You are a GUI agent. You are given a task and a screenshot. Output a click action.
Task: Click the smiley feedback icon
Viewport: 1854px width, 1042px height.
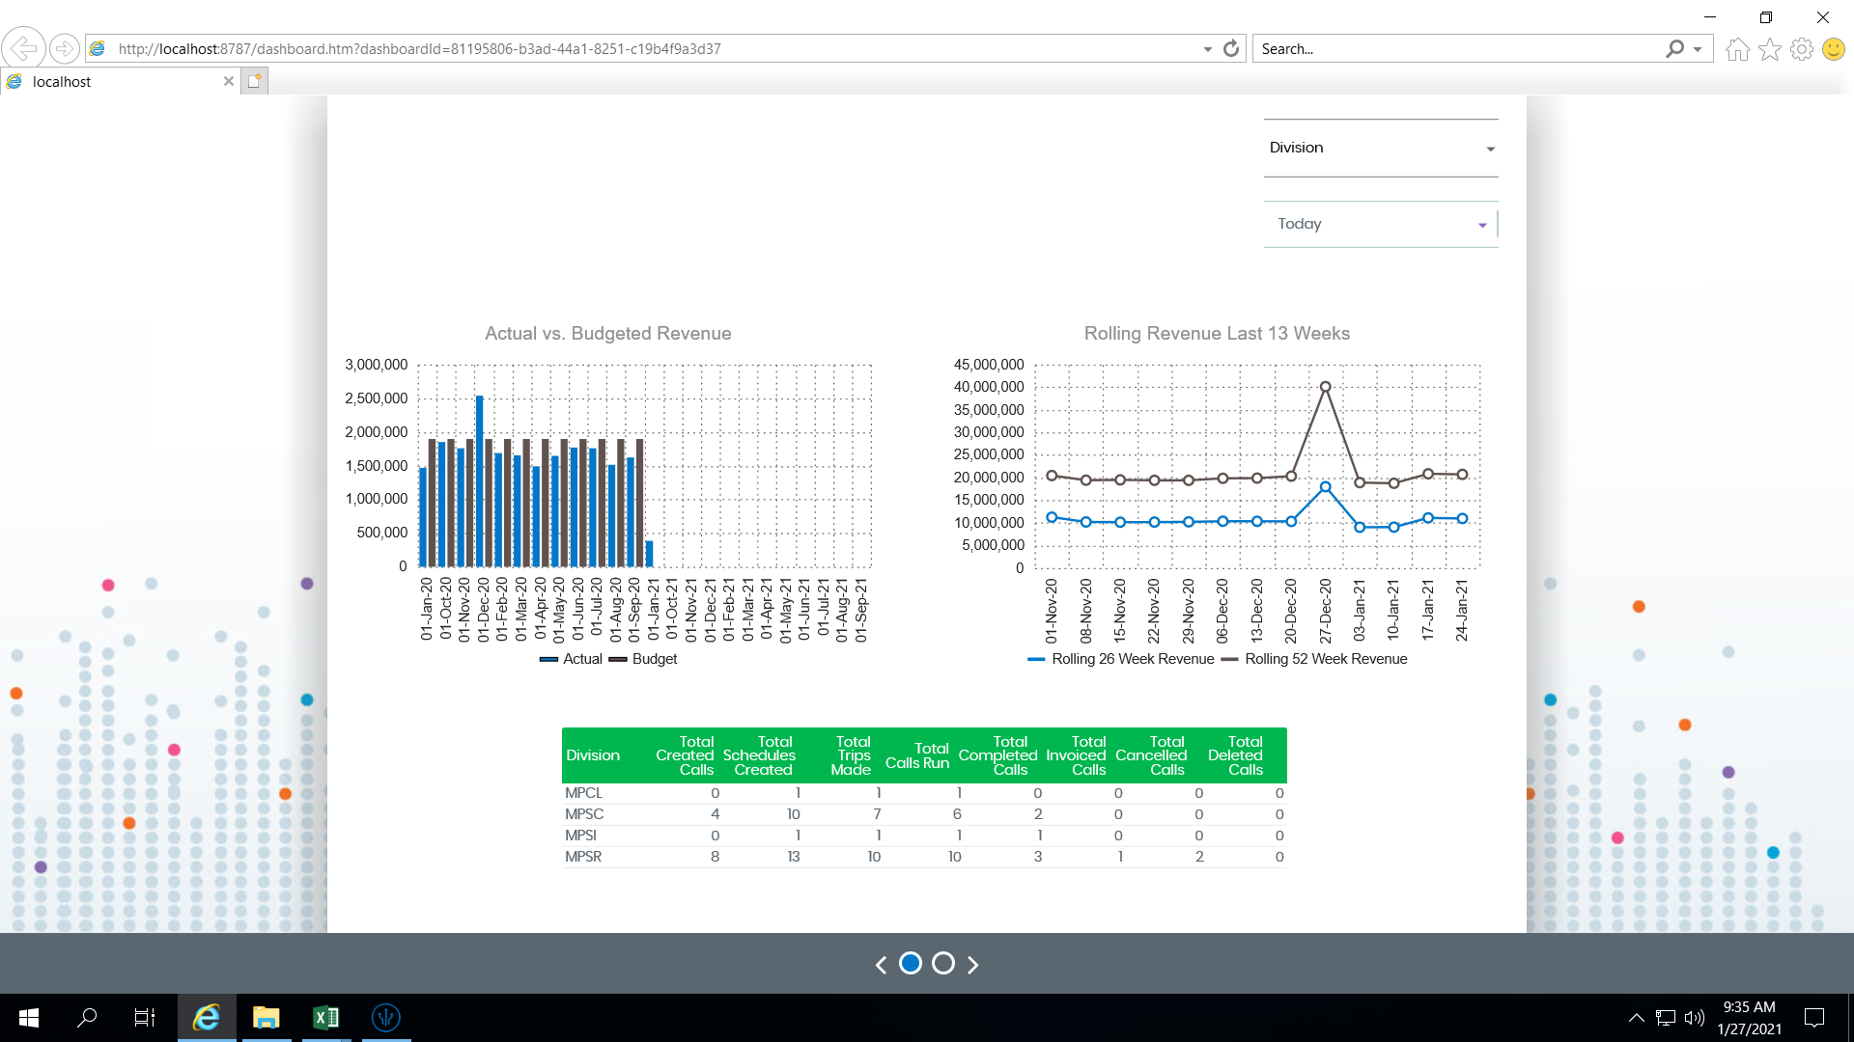[1833, 49]
